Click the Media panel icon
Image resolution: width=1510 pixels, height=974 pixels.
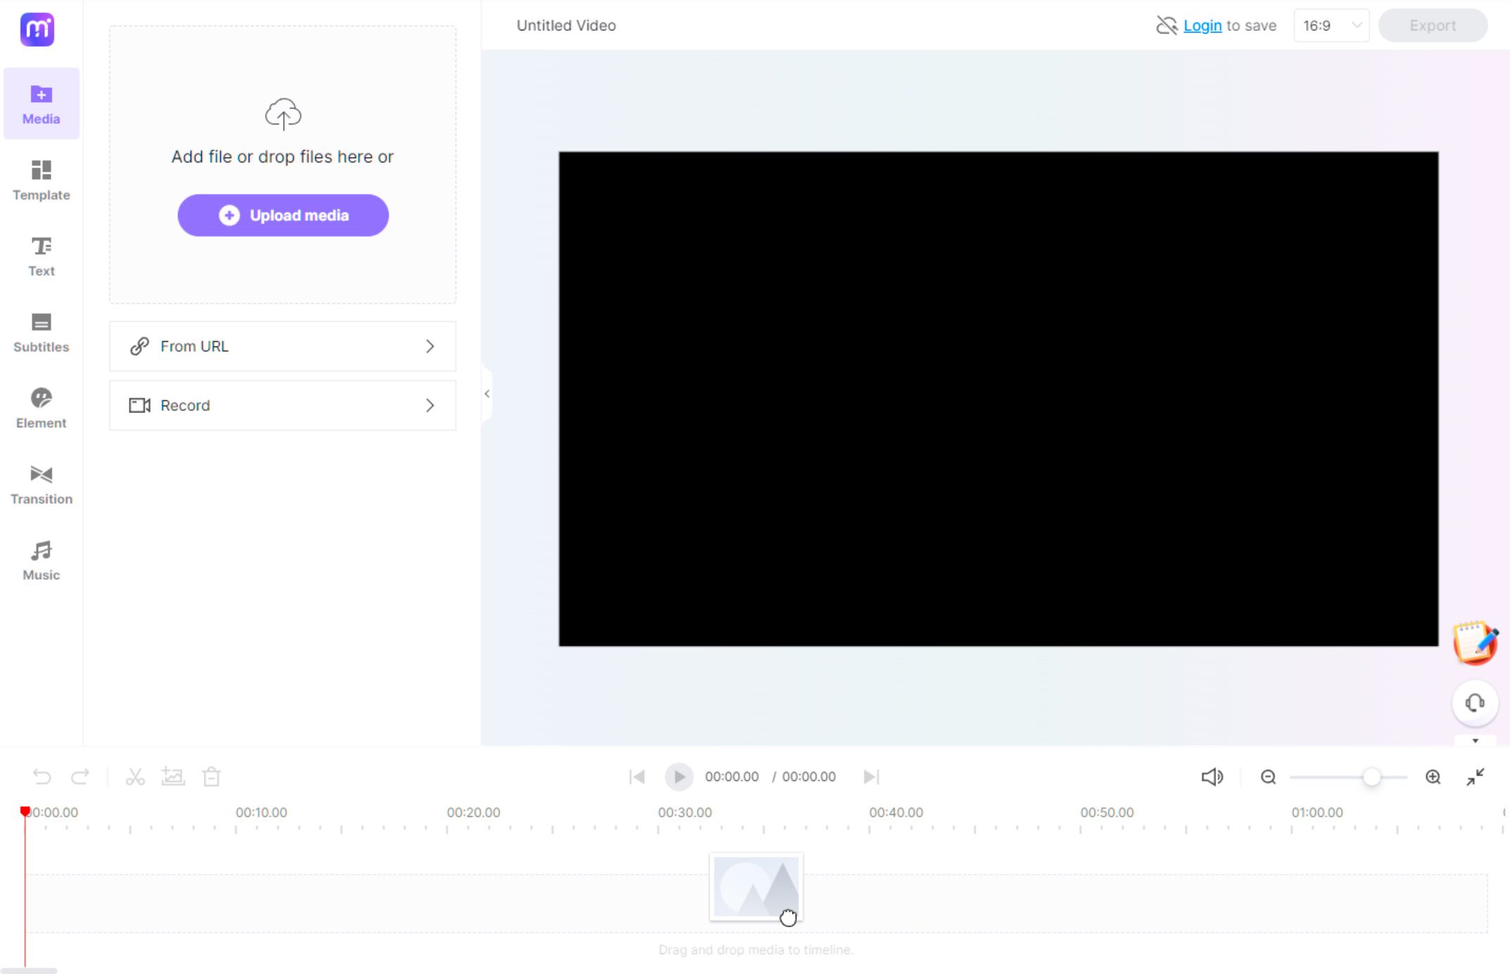click(x=41, y=103)
